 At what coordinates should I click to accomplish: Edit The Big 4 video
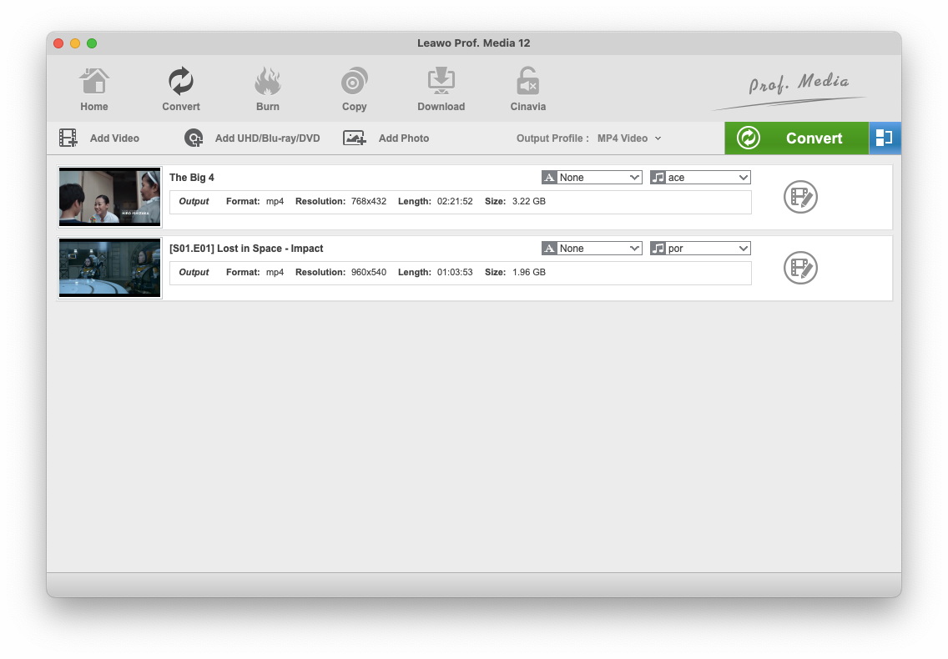(x=800, y=197)
